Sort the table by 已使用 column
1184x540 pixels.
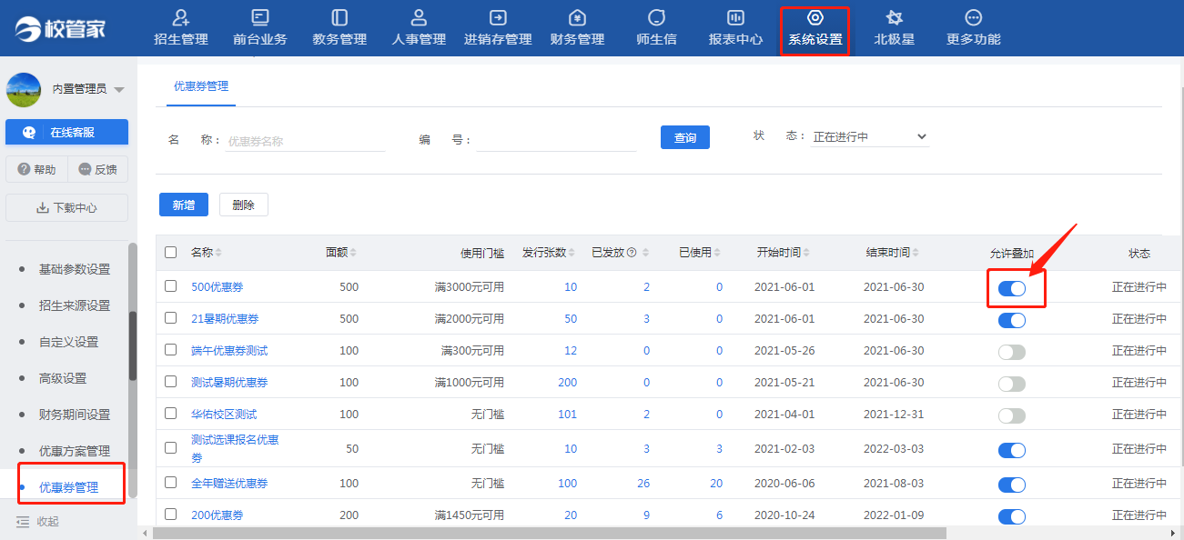(x=701, y=253)
